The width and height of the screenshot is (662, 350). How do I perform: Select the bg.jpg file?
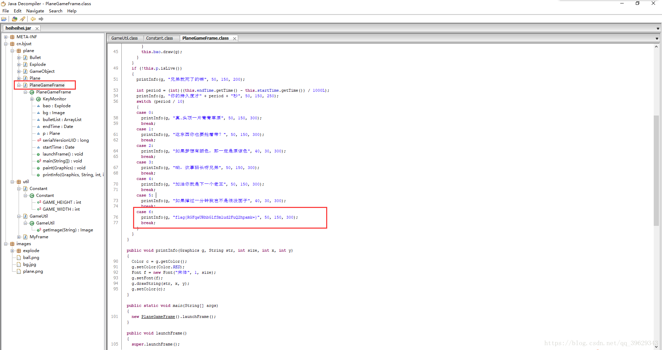[x=30, y=264]
